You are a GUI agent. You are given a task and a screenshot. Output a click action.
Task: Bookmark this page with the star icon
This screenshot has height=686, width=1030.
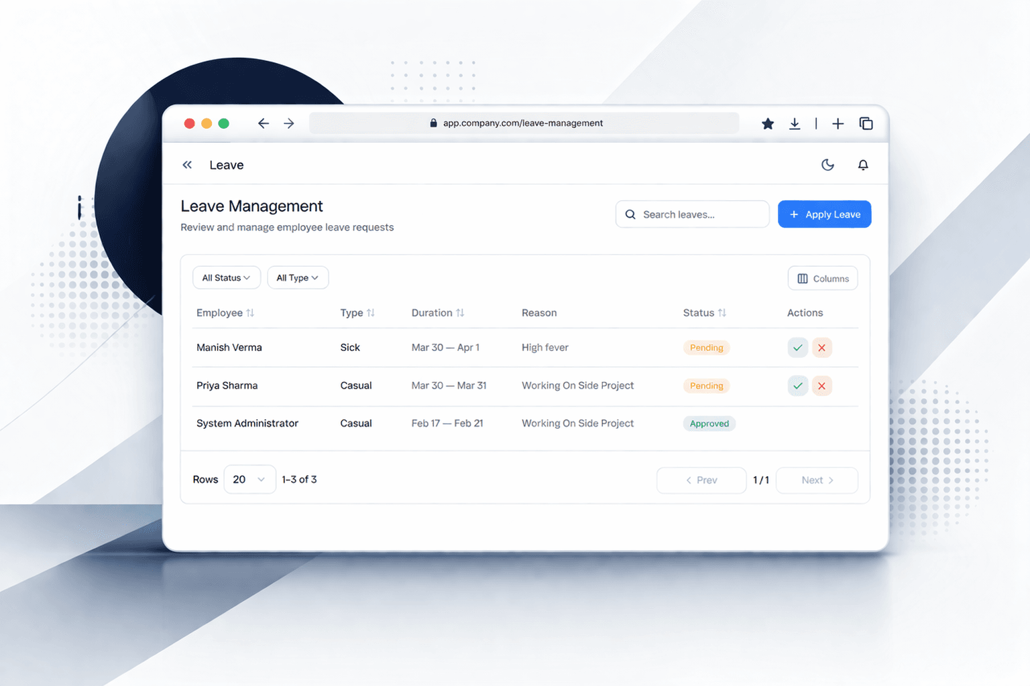click(x=767, y=123)
